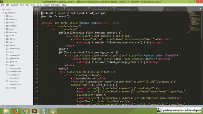The height and width of the screenshot is (114, 203).
Task: Open the View menu
Action: (27, 5)
